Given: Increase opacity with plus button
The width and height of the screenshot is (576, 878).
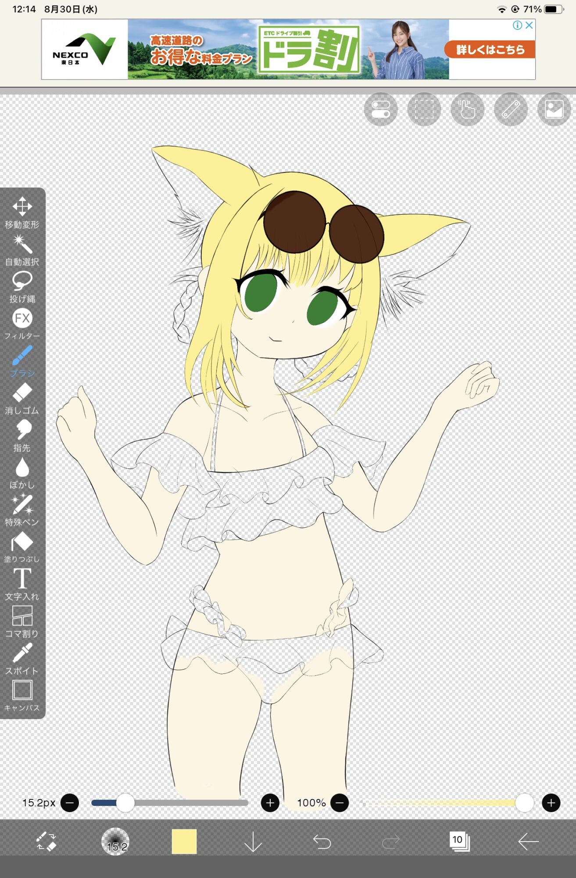Looking at the screenshot, I should pyautogui.click(x=551, y=803).
